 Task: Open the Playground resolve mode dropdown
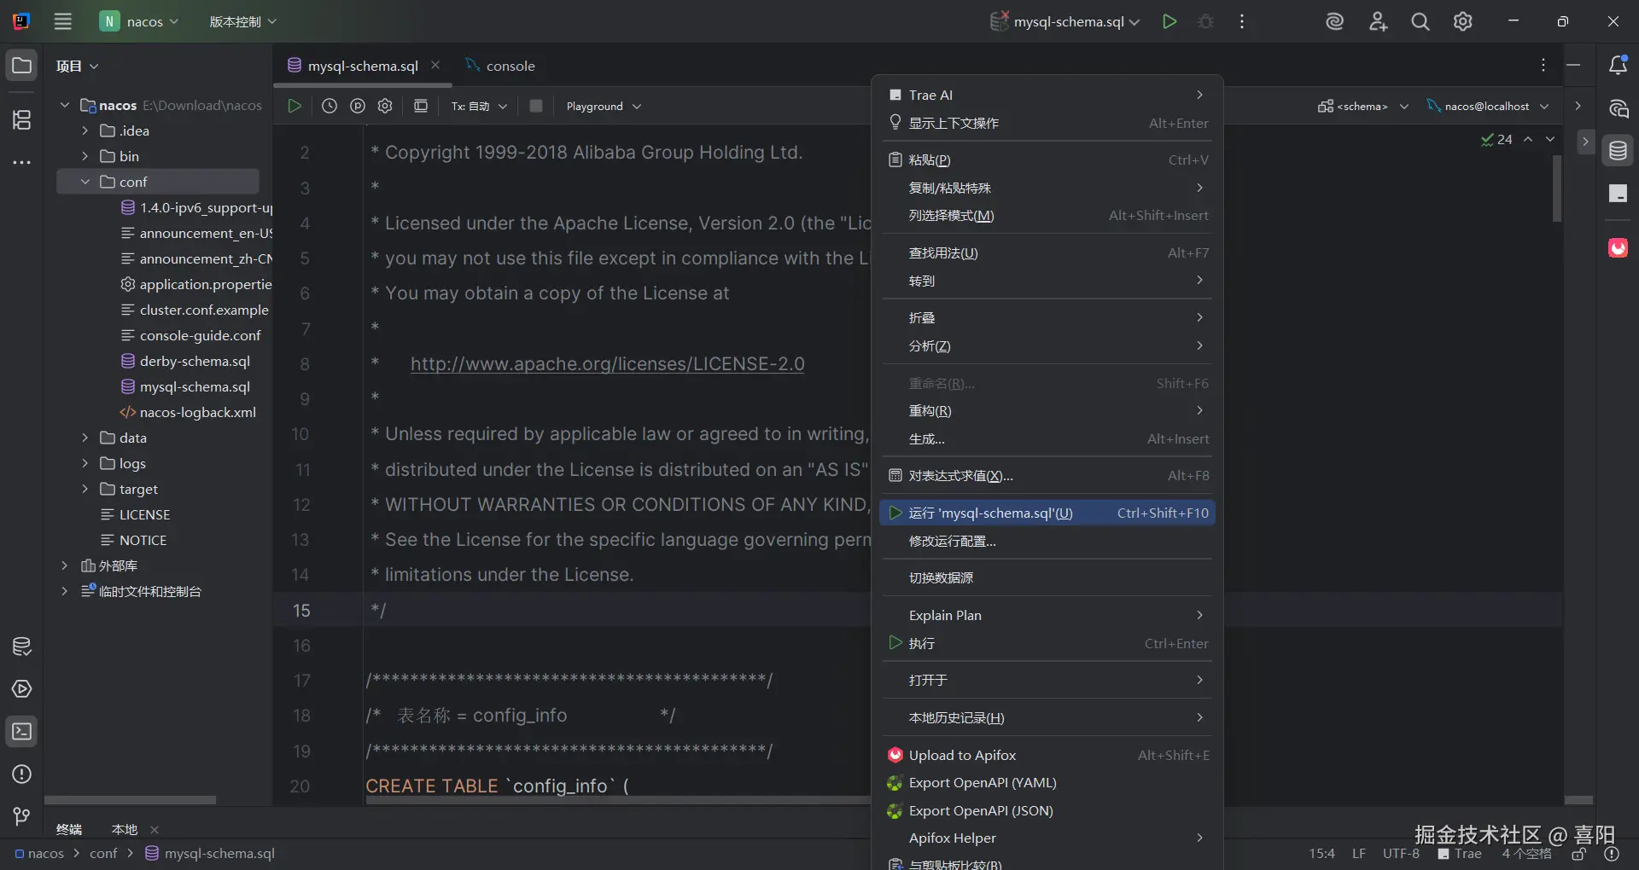(x=604, y=106)
